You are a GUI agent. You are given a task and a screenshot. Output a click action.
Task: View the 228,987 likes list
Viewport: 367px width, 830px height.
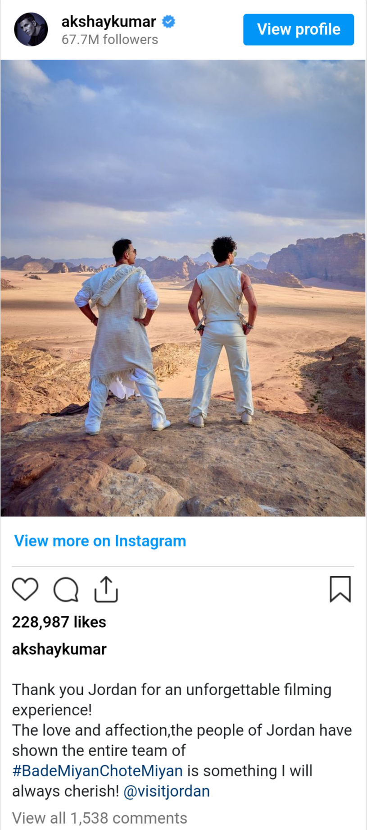click(59, 622)
